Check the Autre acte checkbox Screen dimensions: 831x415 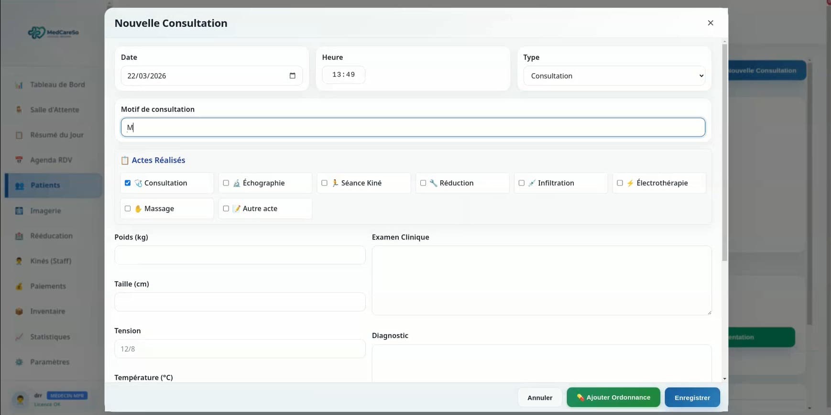[x=226, y=209]
